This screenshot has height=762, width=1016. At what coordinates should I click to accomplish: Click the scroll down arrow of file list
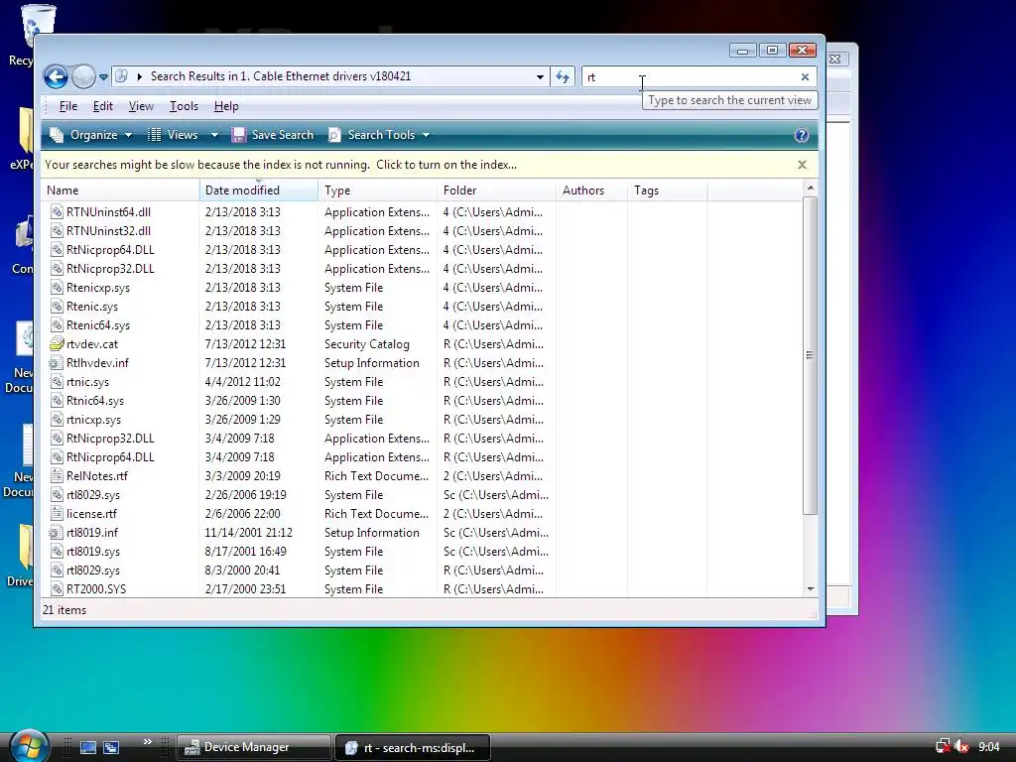[810, 589]
